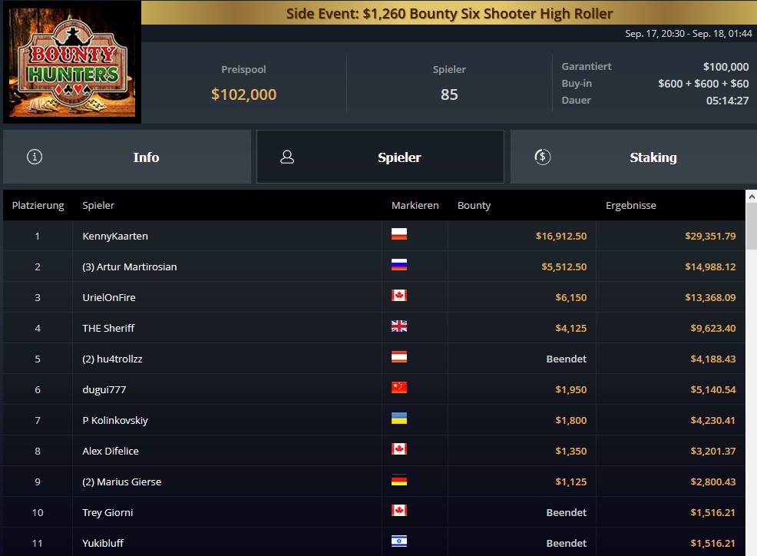Click the Staking dollar icon

pyautogui.click(x=543, y=157)
